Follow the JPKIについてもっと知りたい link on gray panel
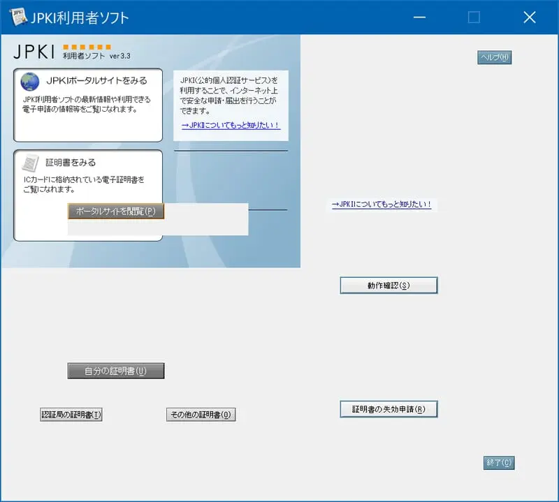 coord(382,204)
